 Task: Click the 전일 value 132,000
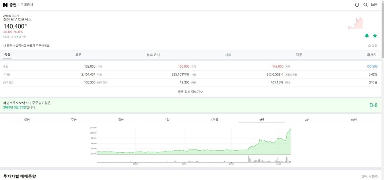[89, 66]
